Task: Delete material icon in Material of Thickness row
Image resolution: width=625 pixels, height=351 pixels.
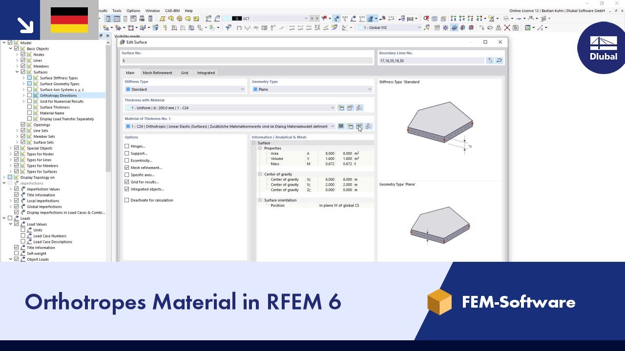Action: pos(368,126)
